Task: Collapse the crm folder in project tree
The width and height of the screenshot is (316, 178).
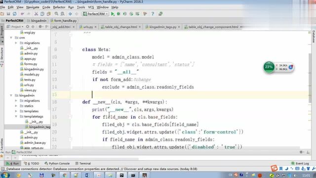Action: click(x=11, y=38)
